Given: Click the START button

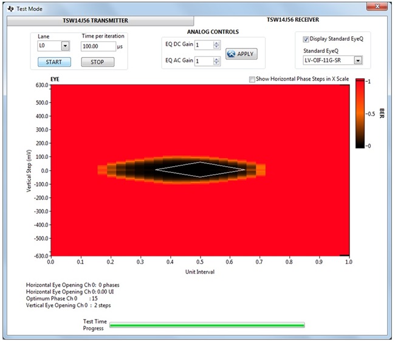Looking at the screenshot, I should click(x=54, y=62).
